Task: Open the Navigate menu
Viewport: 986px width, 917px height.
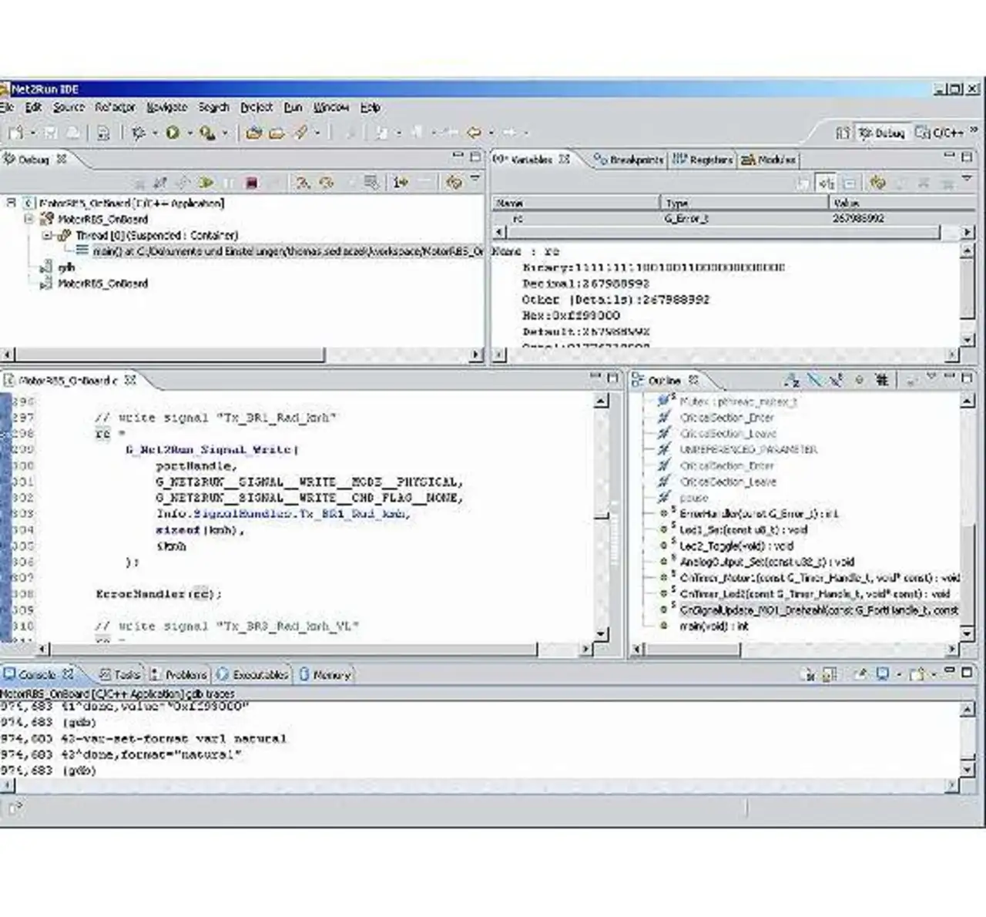Action: (166, 108)
